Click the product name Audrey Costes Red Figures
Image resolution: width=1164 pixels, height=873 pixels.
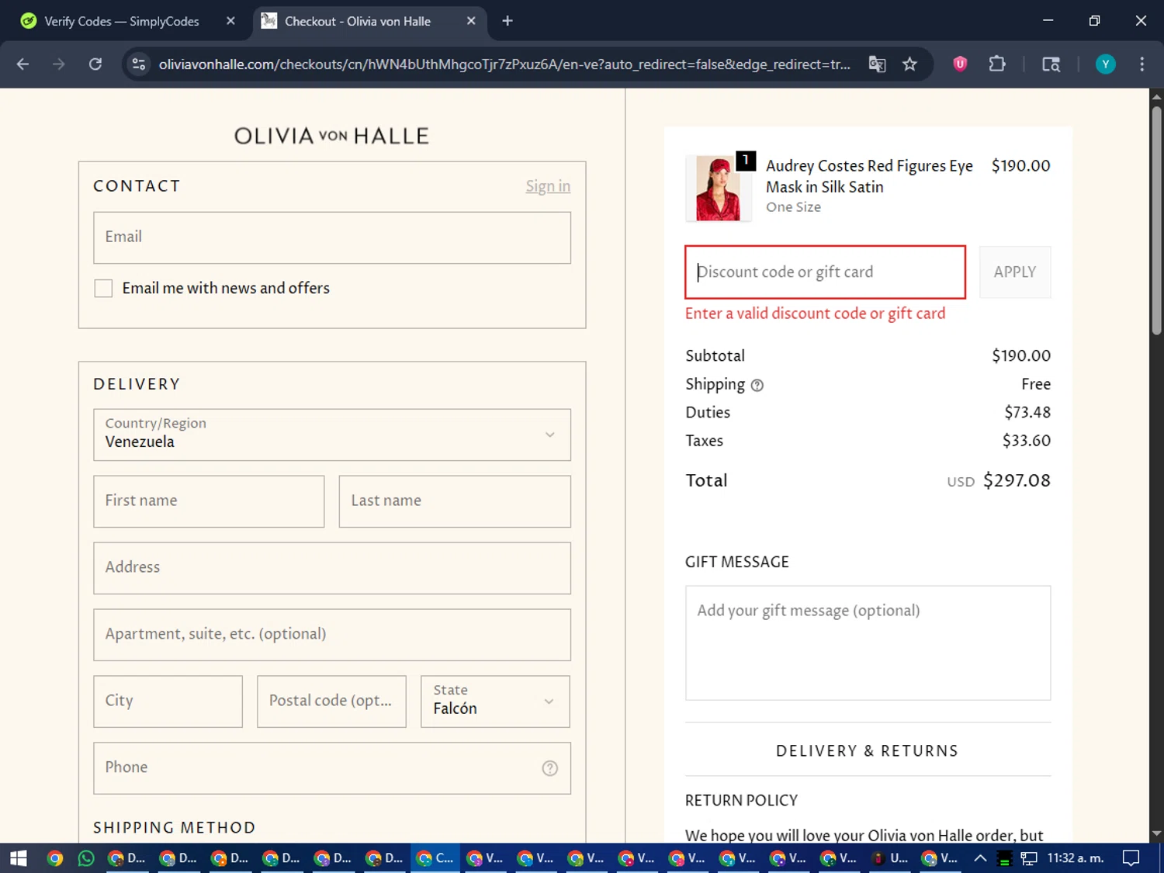(869, 176)
